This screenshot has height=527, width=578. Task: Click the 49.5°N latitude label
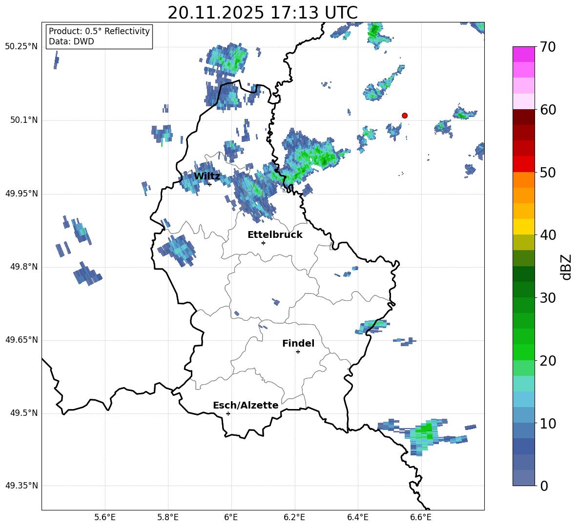pyautogui.click(x=24, y=413)
